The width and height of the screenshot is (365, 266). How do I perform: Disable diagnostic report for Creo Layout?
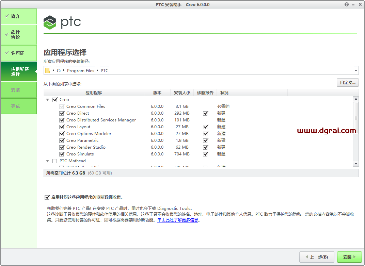click(x=205, y=127)
